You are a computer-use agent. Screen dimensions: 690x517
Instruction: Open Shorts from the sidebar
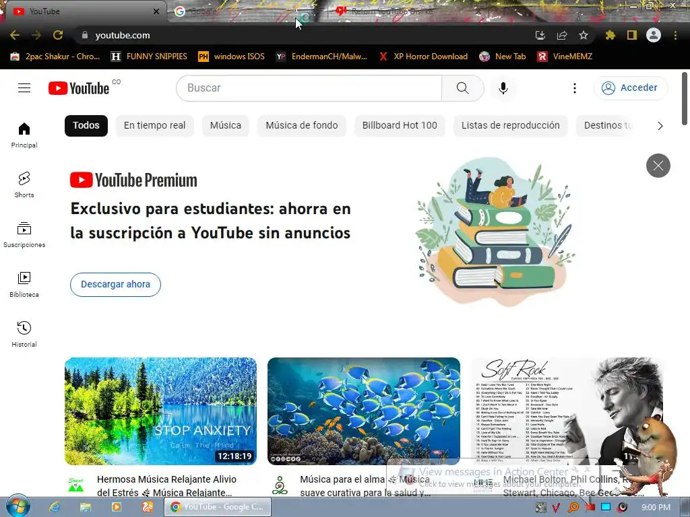[24, 184]
